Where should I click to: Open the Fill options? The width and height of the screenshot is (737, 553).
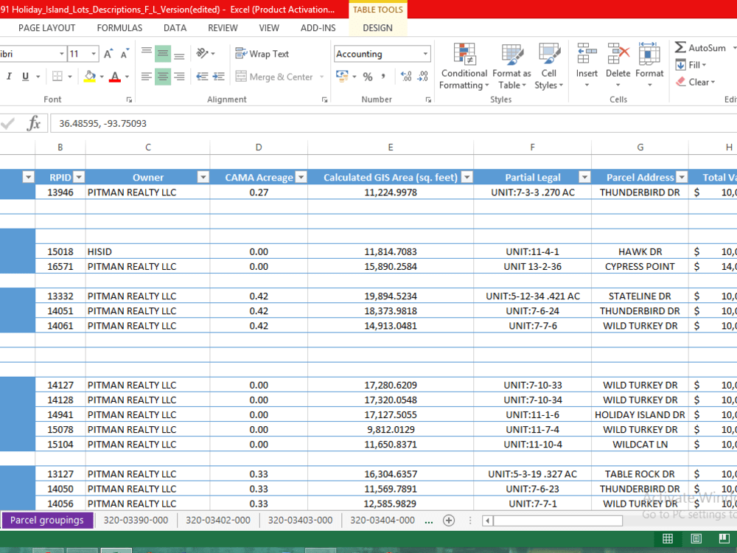click(x=691, y=65)
